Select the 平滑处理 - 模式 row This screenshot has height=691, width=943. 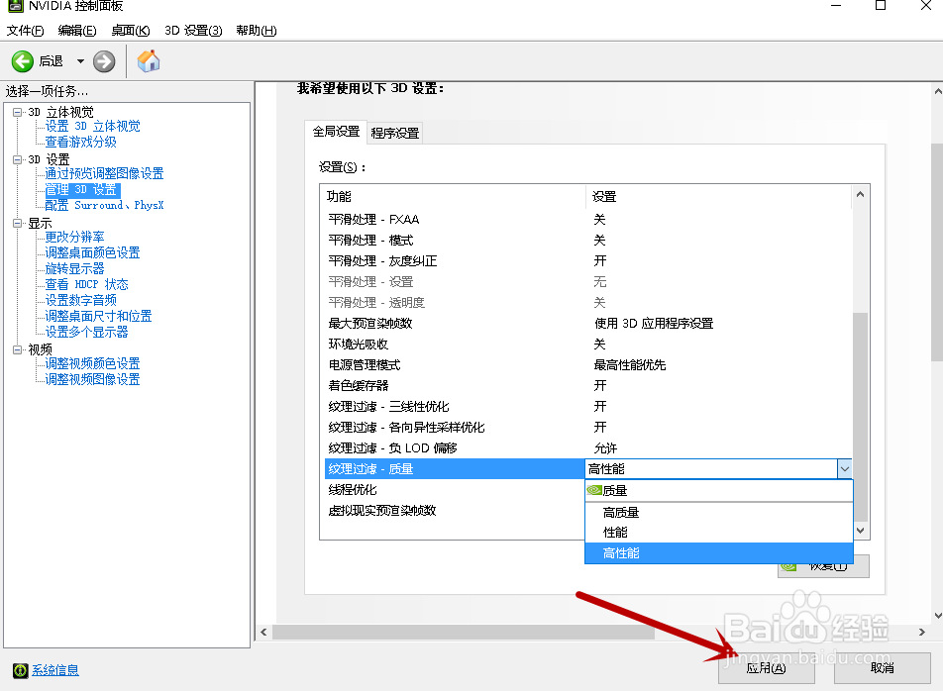[587, 241]
